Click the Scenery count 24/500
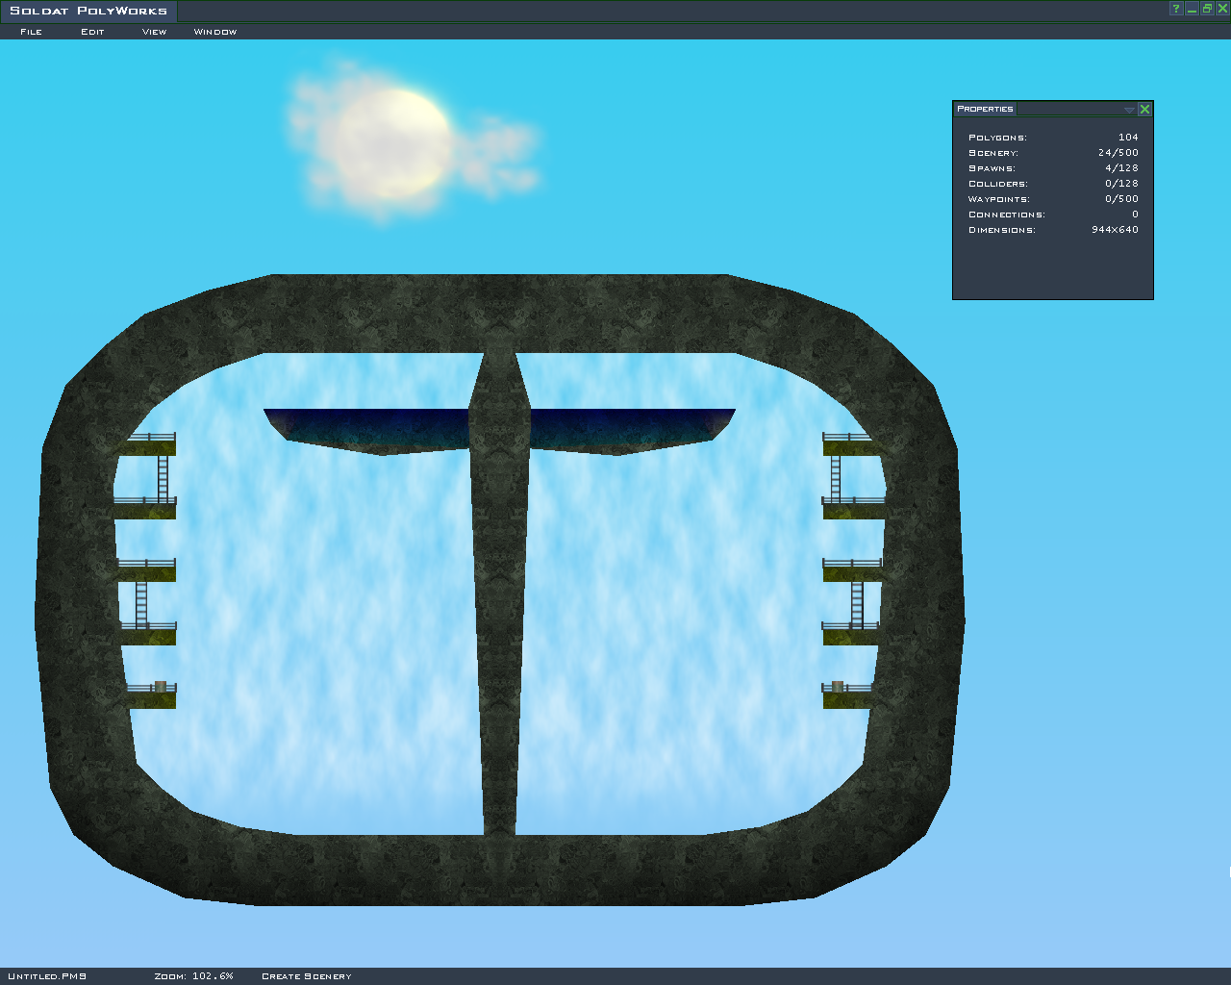Image resolution: width=1231 pixels, height=985 pixels. tap(1118, 153)
